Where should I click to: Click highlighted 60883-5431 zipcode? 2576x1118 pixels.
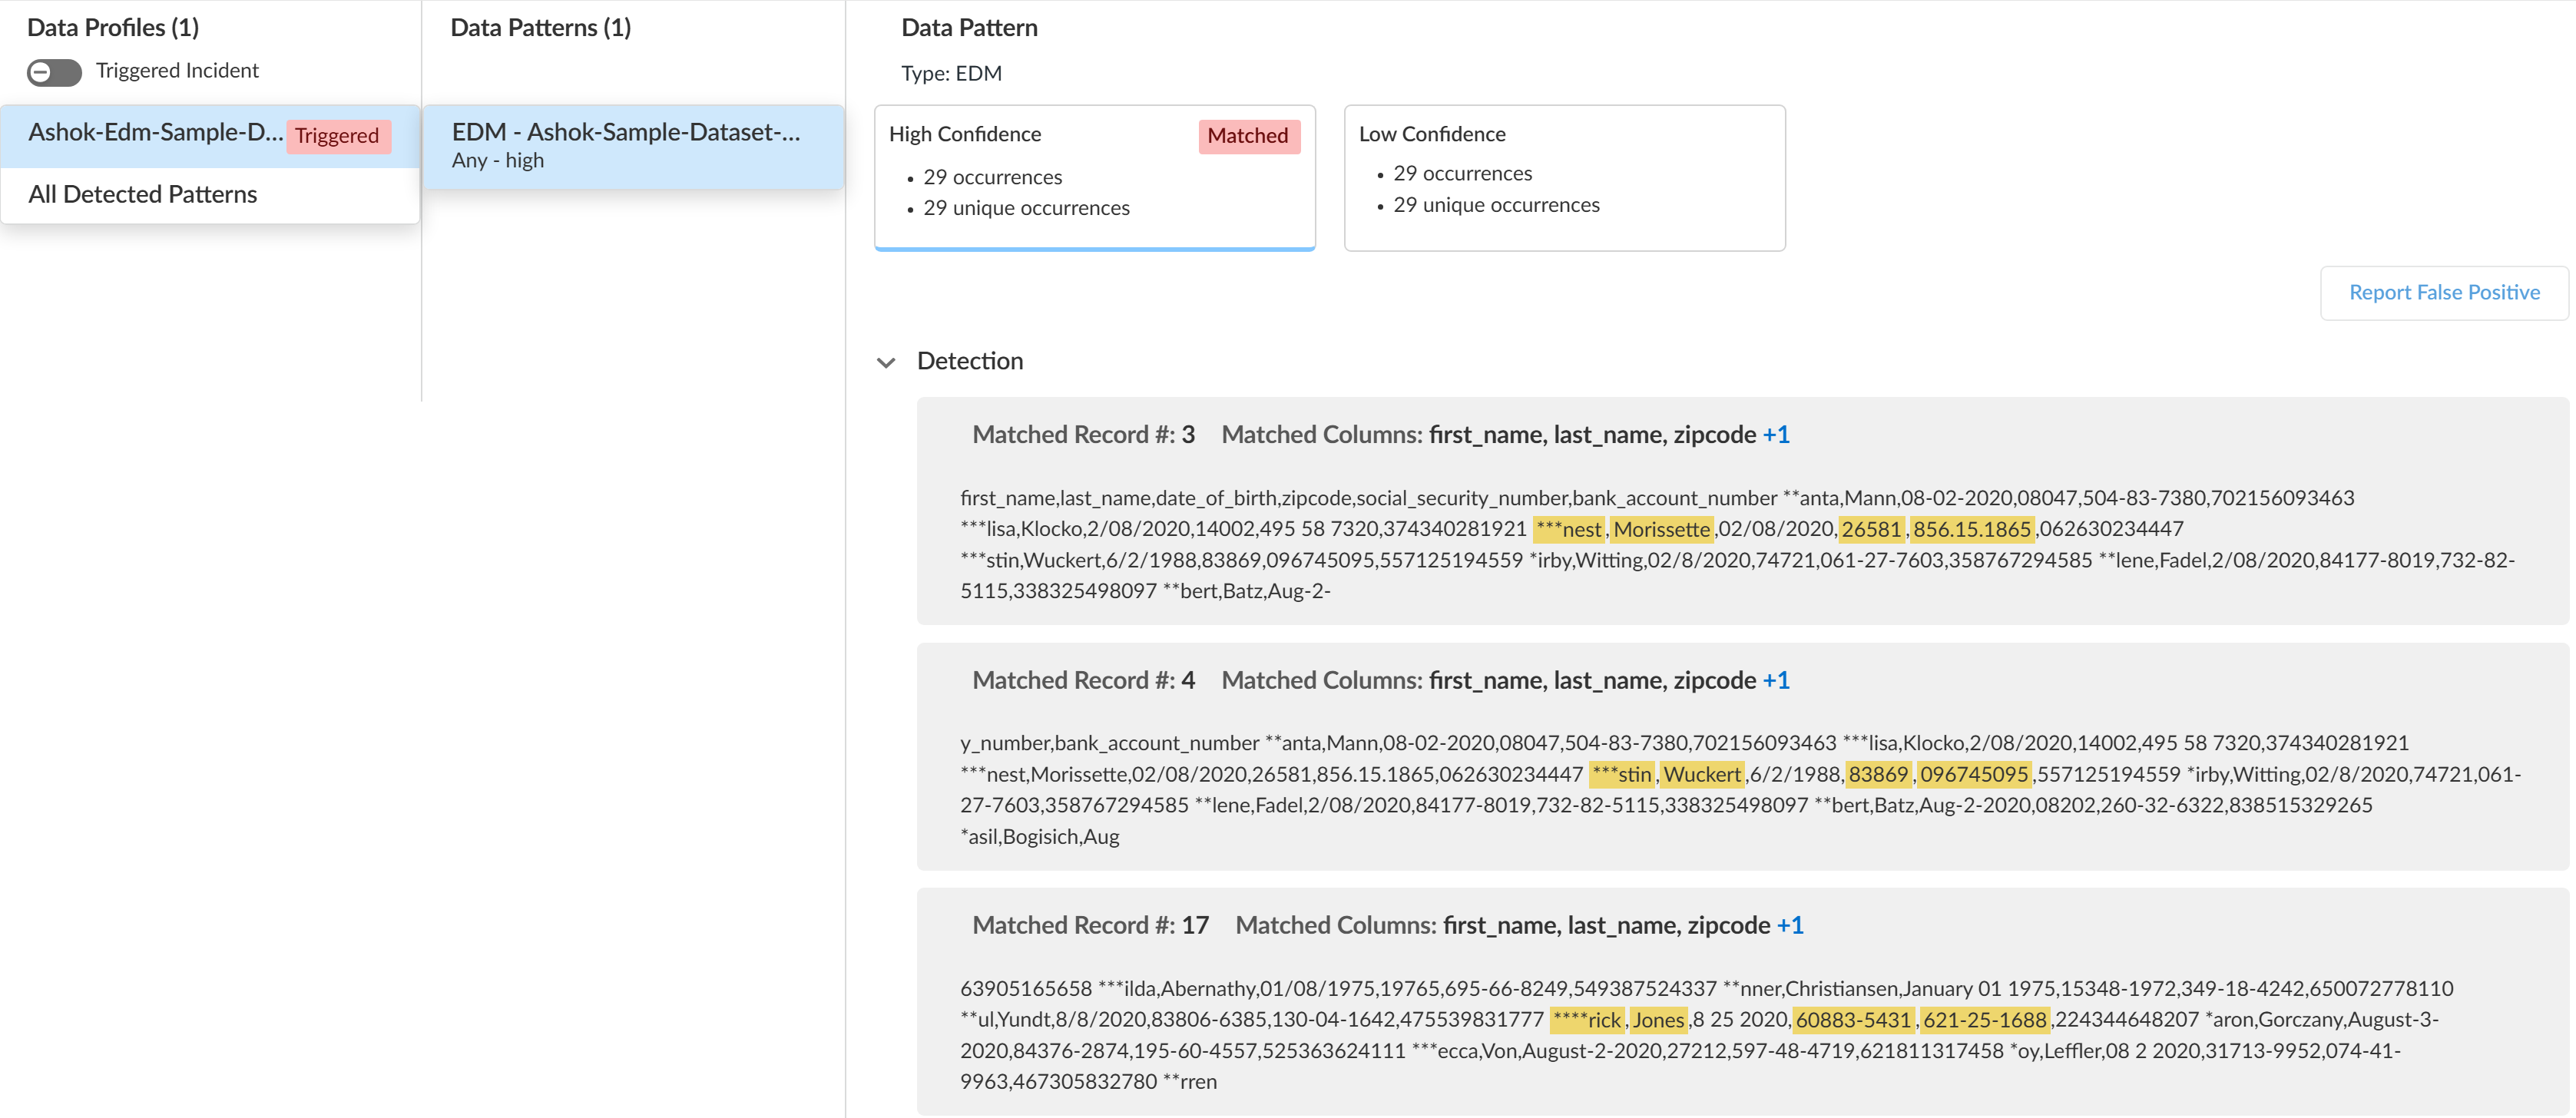pyautogui.click(x=1853, y=1020)
